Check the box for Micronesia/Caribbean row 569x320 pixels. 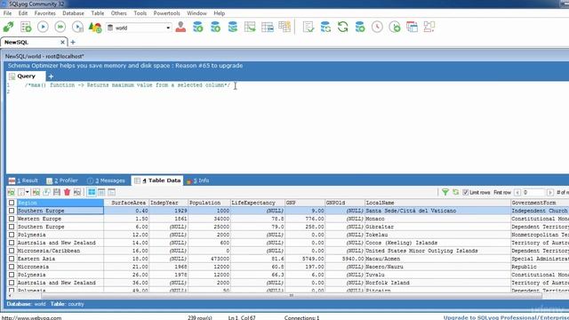point(12,251)
